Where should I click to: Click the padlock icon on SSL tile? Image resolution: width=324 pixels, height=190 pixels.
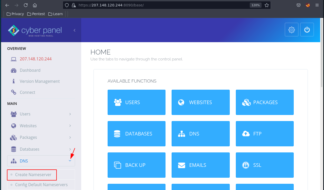point(246,165)
